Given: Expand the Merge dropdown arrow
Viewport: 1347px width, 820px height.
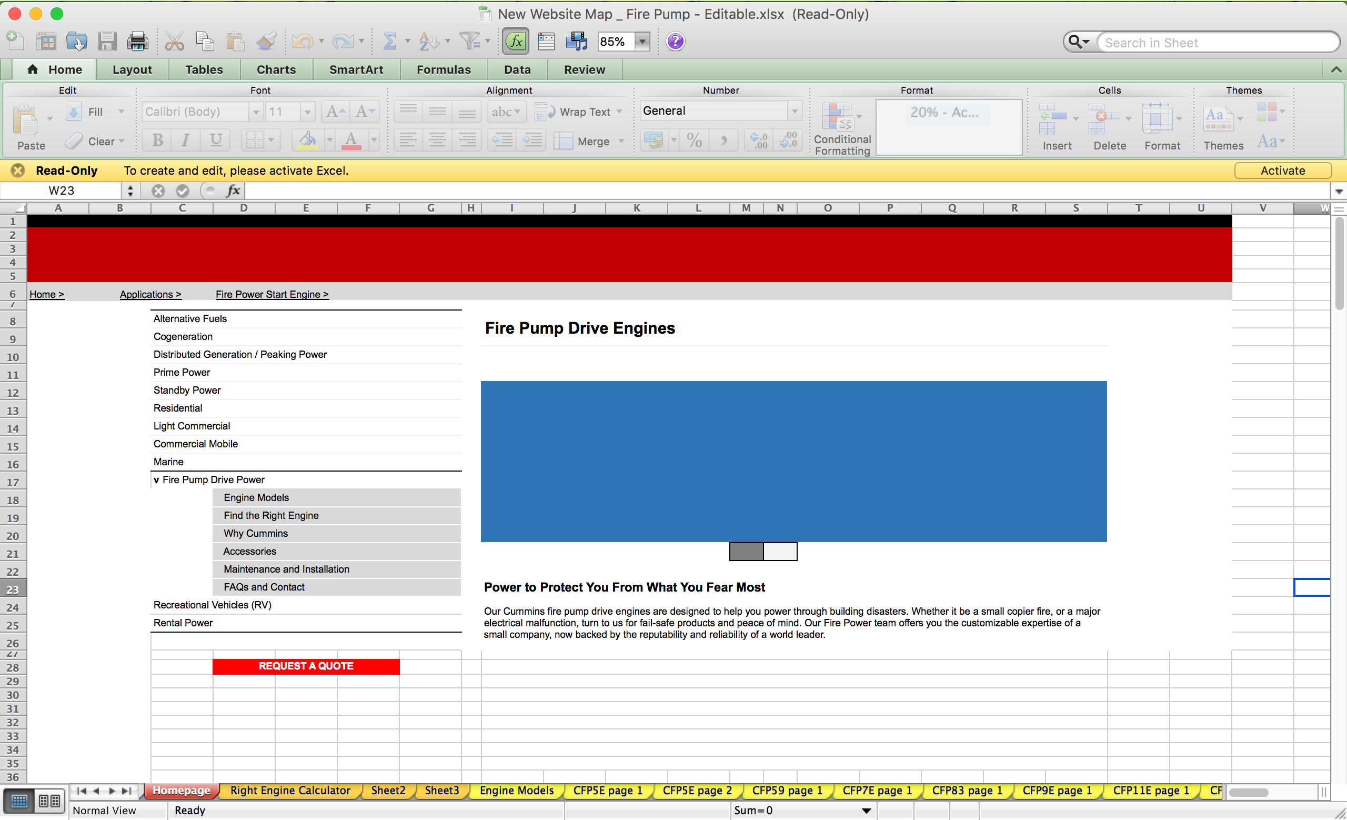Looking at the screenshot, I should click(x=621, y=141).
